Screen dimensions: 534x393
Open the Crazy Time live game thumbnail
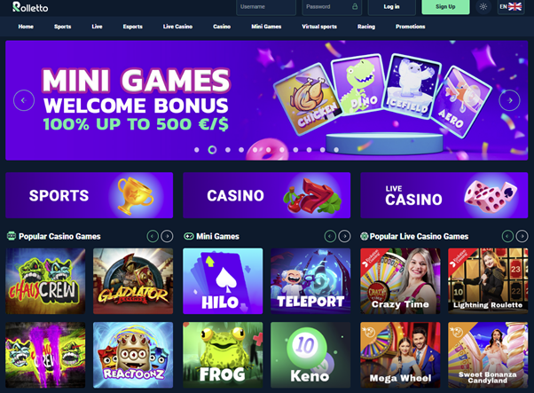pos(400,281)
